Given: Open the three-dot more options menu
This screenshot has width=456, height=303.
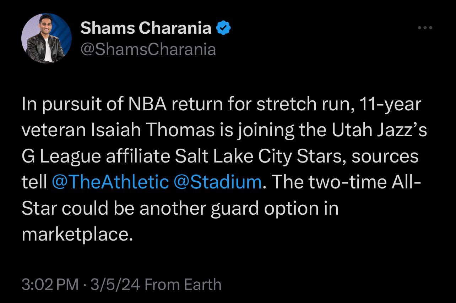Looking at the screenshot, I should pos(425,28).
